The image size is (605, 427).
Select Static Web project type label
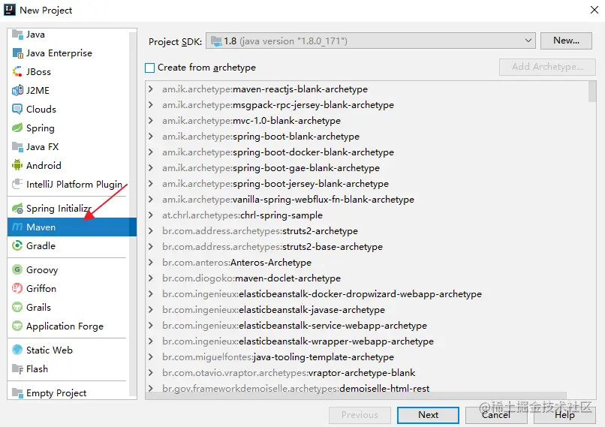pos(50,350)
